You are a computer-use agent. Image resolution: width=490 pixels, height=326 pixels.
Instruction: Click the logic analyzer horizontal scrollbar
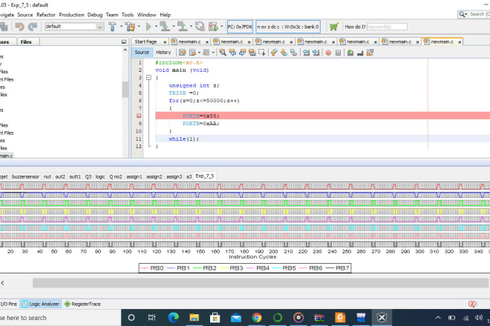pos(261,283)
